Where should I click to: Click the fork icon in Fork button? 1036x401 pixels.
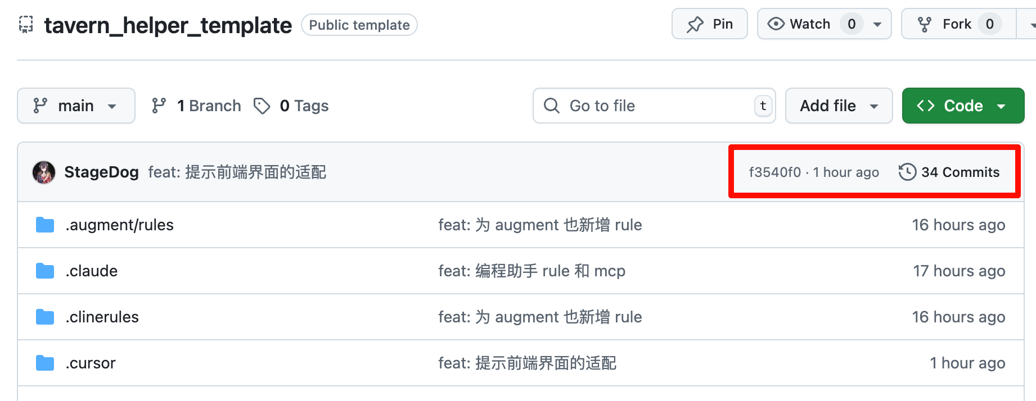click(x=925, y=24)
